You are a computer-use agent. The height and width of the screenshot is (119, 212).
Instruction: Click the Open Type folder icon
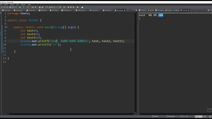pos(40,7)
